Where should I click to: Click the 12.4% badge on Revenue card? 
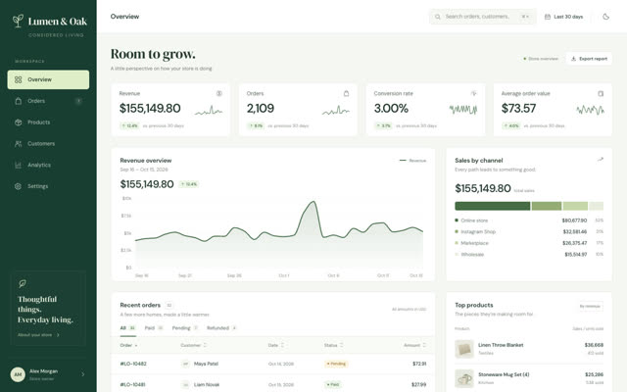(129, 125)
